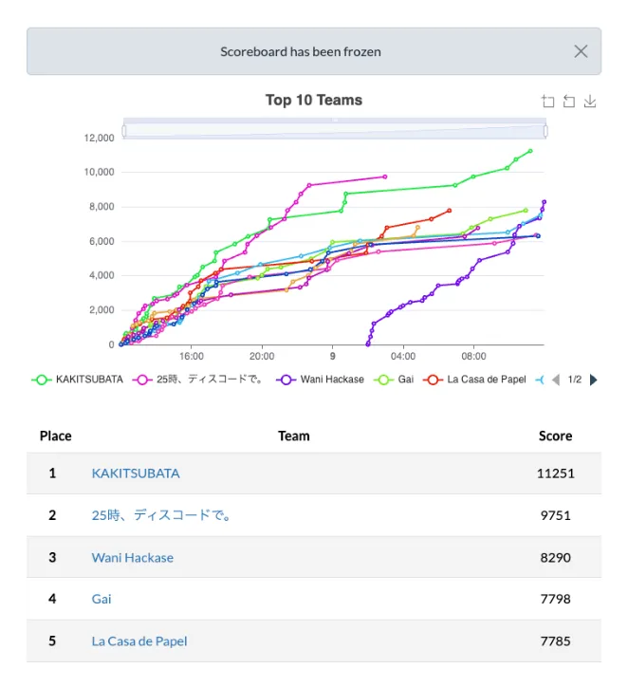This screenshot has width=628, height=687.
Task: Toggle La Casa de Papel legend item
Action: click(474, 380)
